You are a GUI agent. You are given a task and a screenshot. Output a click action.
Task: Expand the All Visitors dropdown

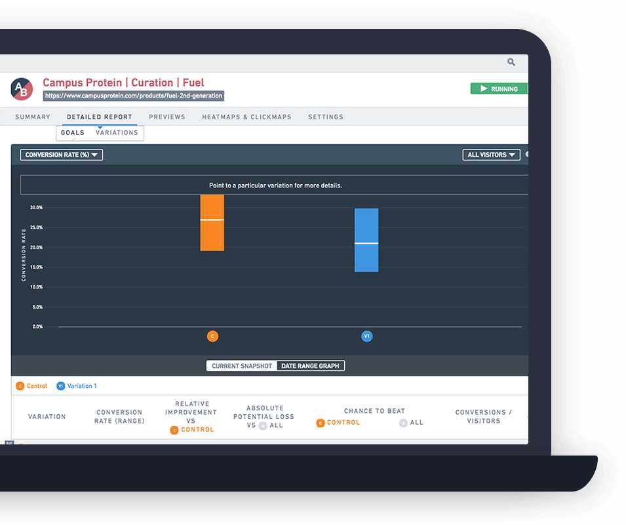491,155
